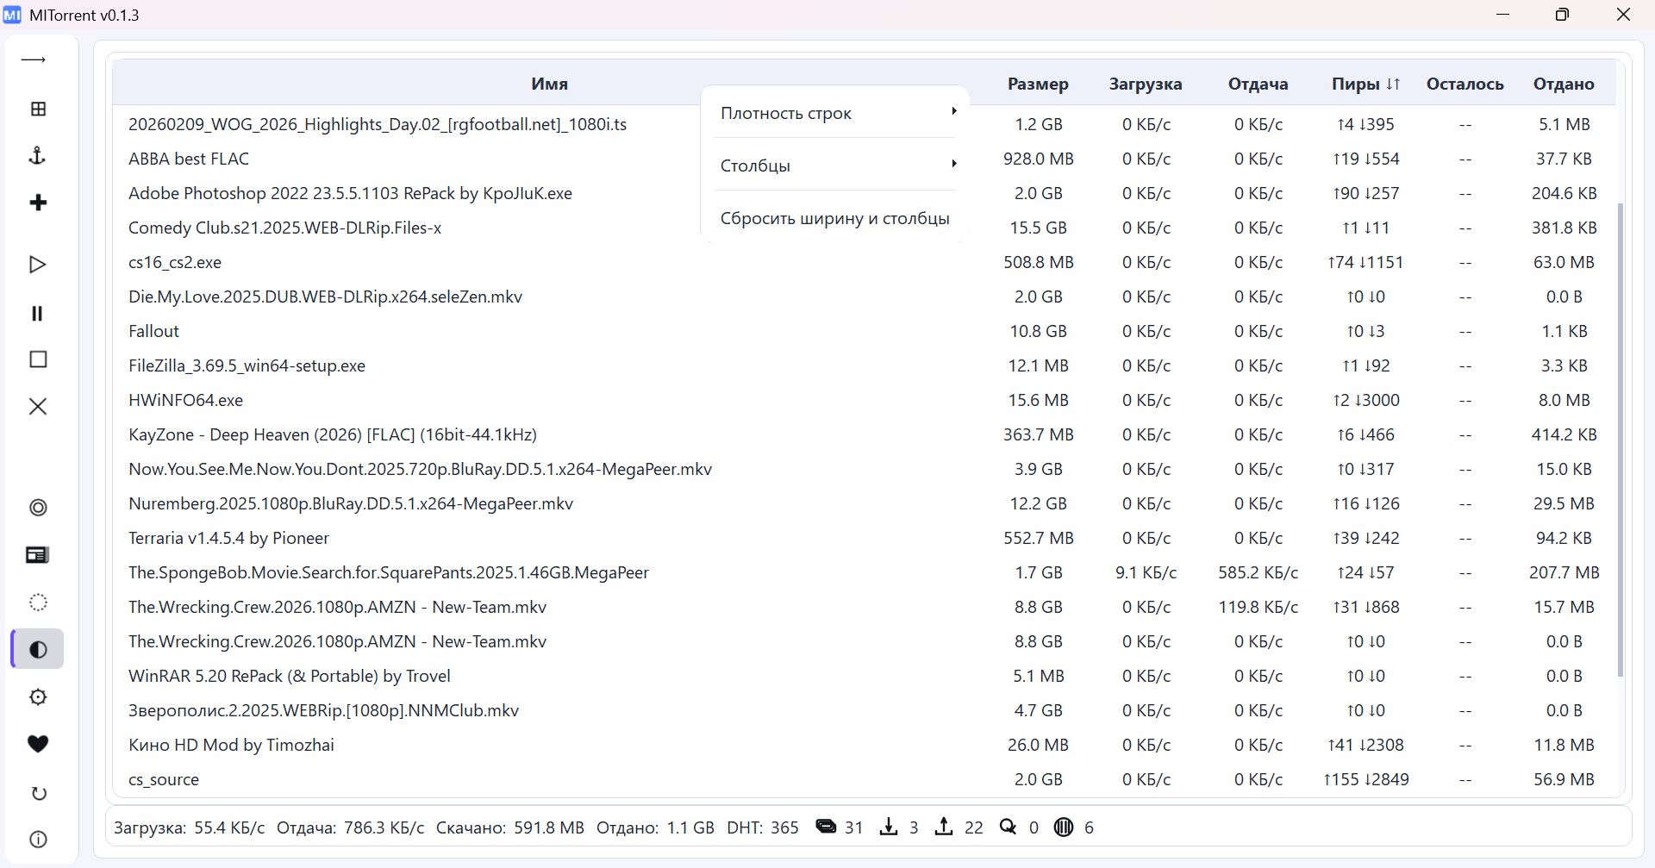The height and width of the screenshot is (868, 1655).
Task: Expand the sidebar with the arrow icon
Action: (34, 59)
